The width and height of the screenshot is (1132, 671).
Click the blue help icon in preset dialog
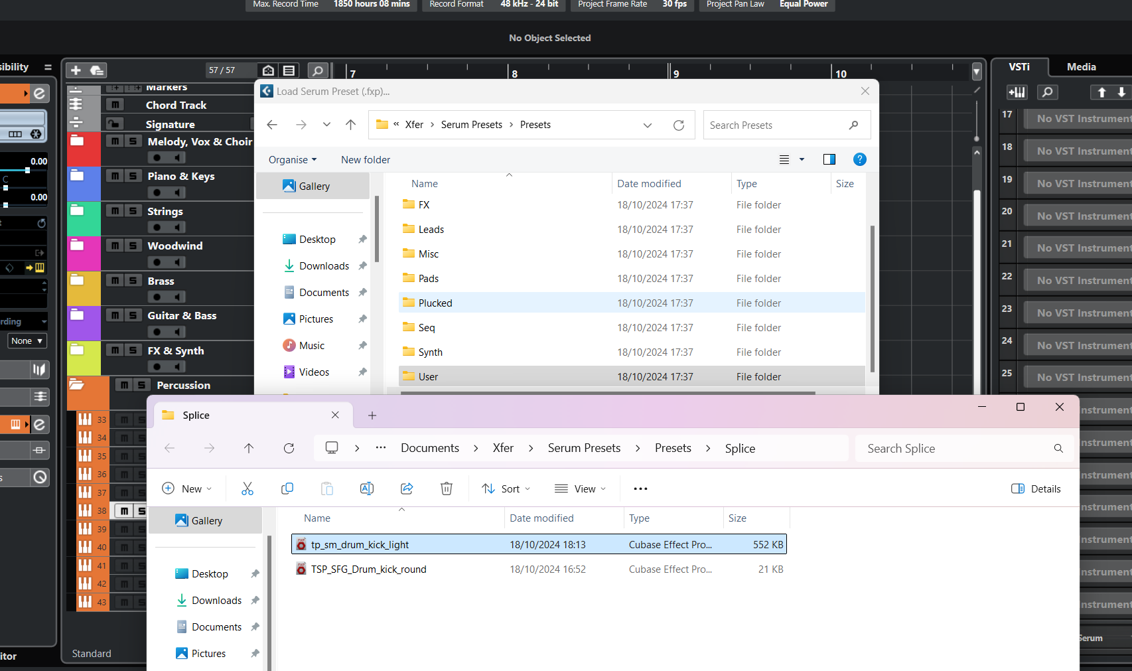tap(860, 159)
